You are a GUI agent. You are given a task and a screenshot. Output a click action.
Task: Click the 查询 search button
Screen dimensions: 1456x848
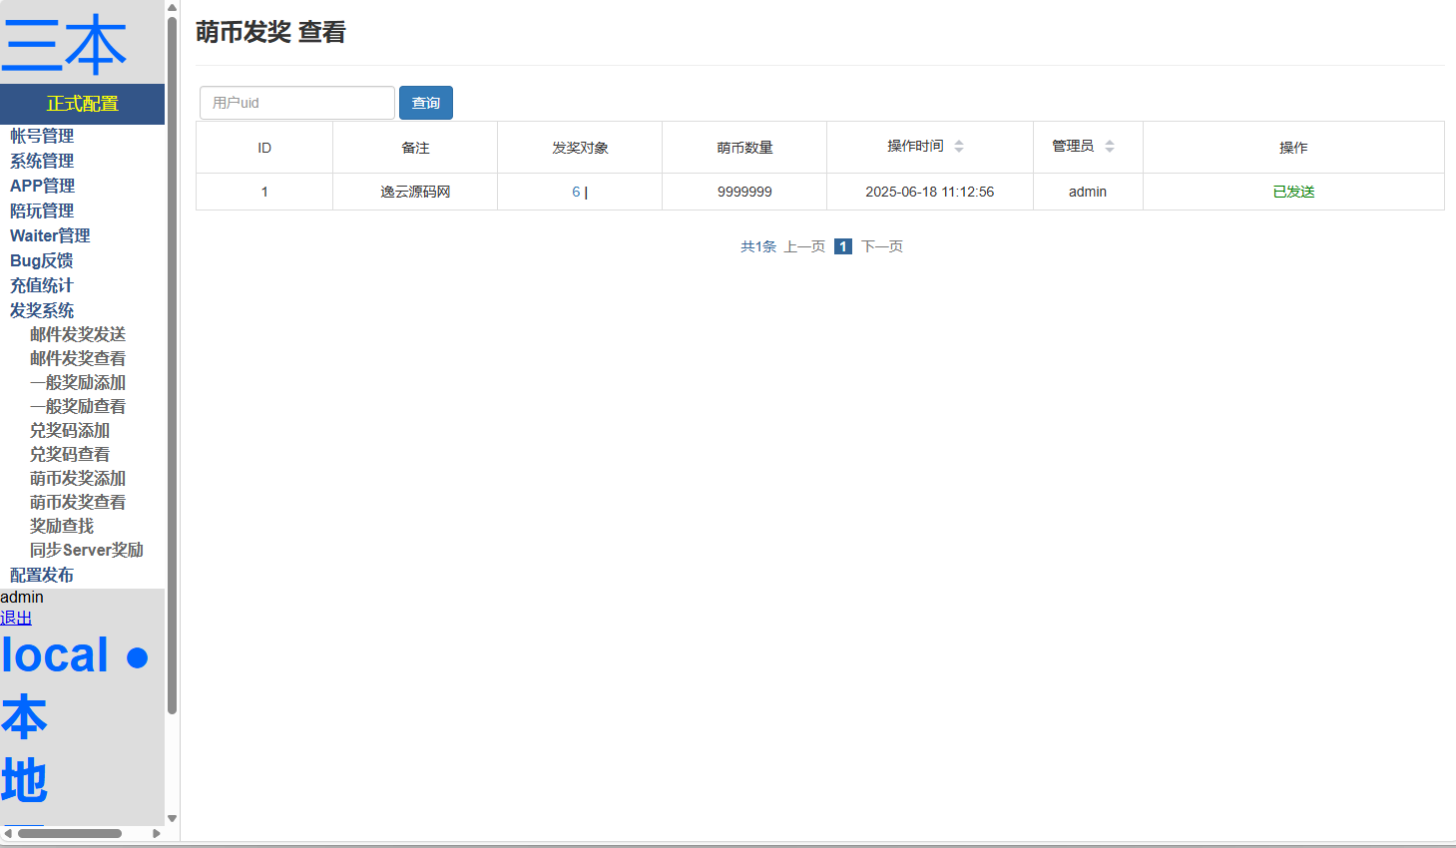pyautogui.click(x=426, y=103)
